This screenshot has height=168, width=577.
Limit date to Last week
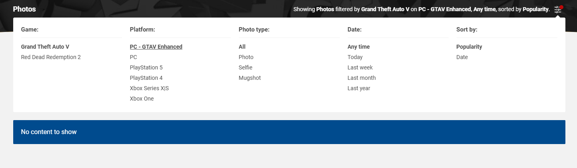click(360, 67)
